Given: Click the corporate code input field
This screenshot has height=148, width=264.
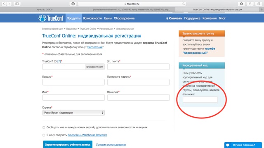Looking at the screenshot, I should [x=200, y=99].
